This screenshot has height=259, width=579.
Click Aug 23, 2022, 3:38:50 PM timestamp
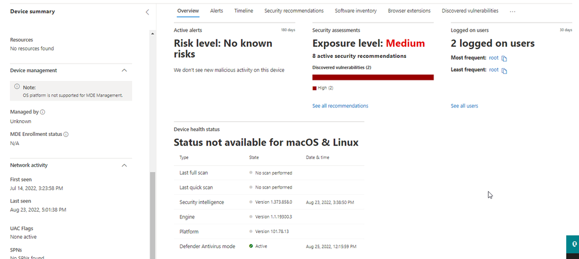(330, 202)
